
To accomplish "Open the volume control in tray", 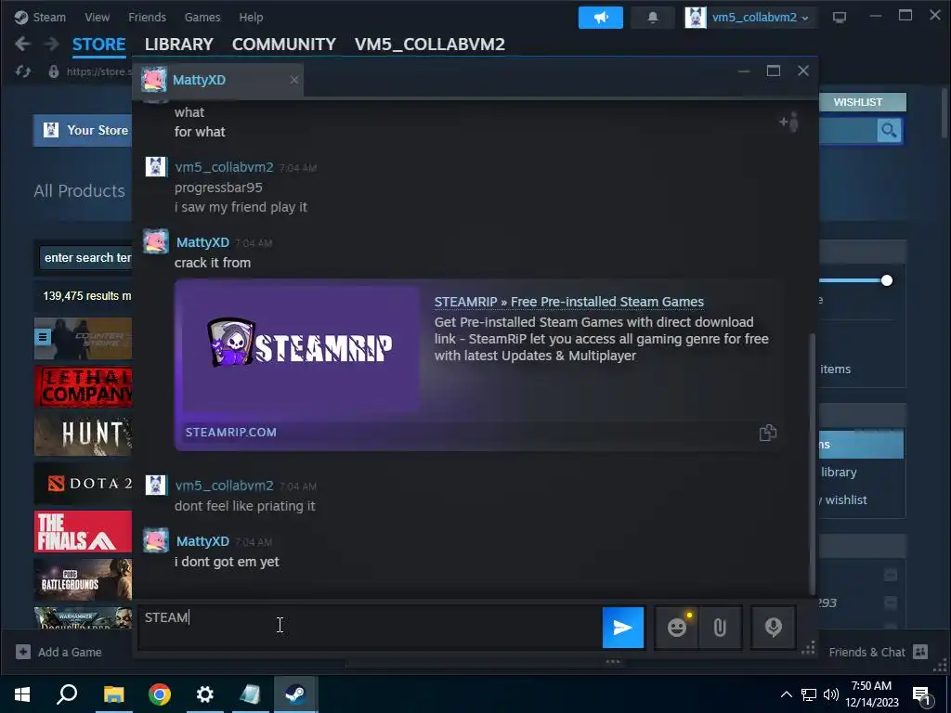I will pyautogui.click(x=831, y=694).
